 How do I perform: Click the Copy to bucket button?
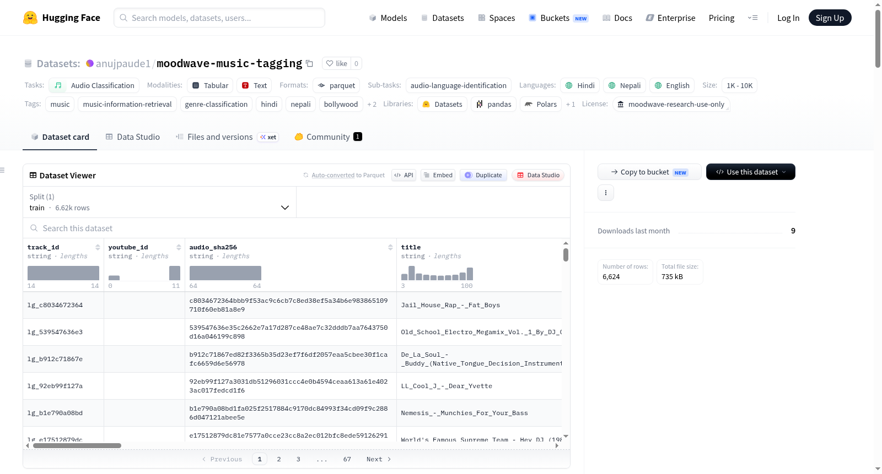[x=649, y=172]
